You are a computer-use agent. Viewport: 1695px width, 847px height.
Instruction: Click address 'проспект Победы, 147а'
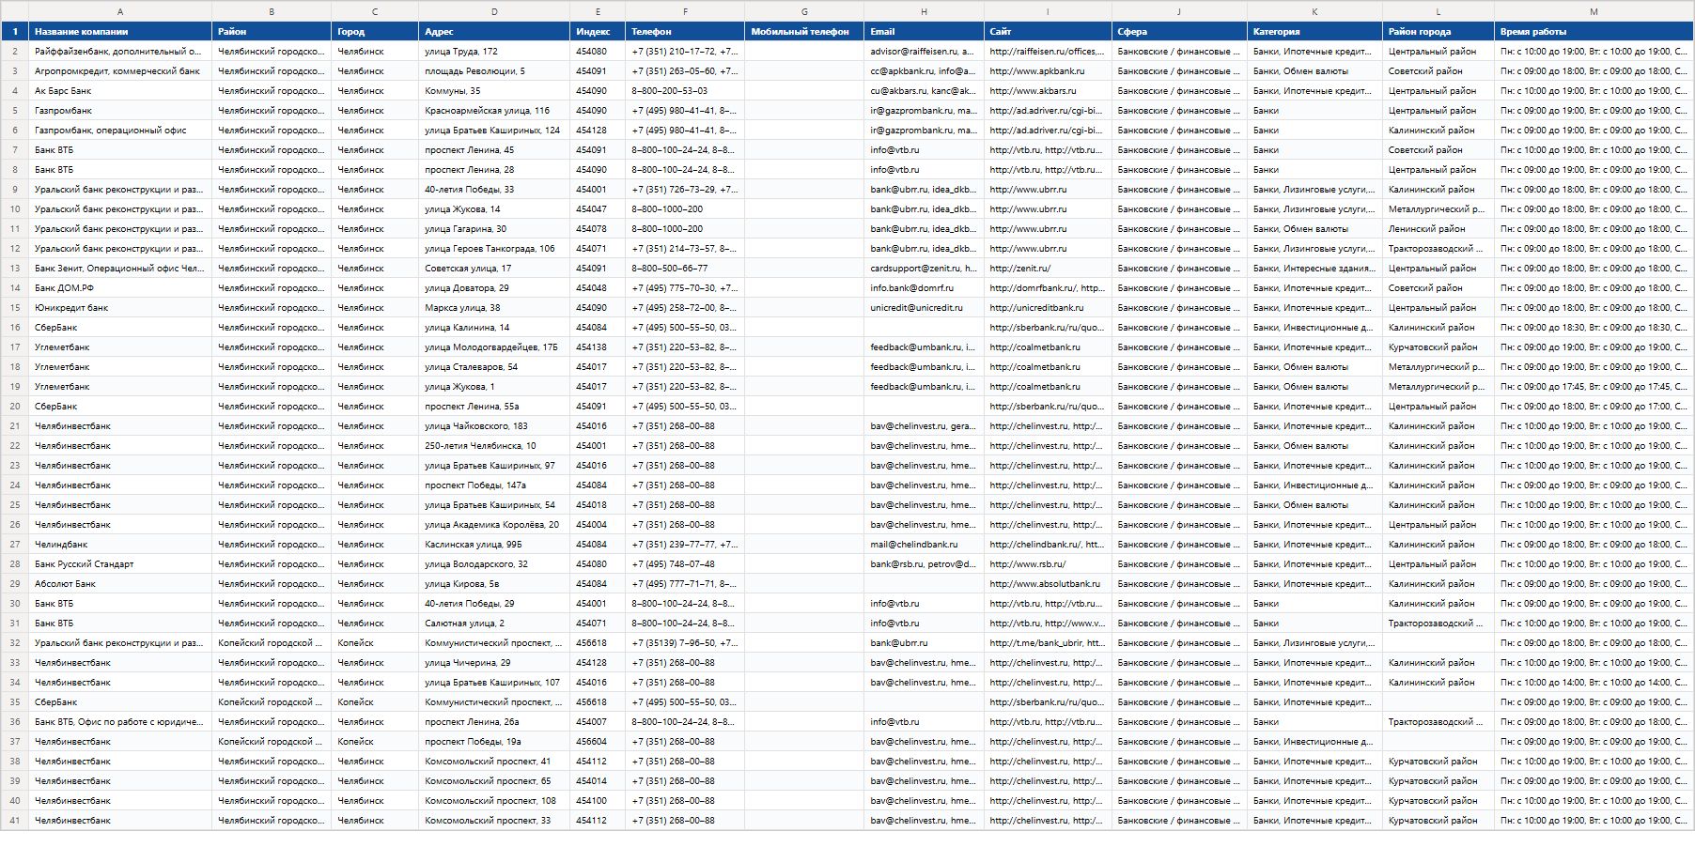point(494,485)
